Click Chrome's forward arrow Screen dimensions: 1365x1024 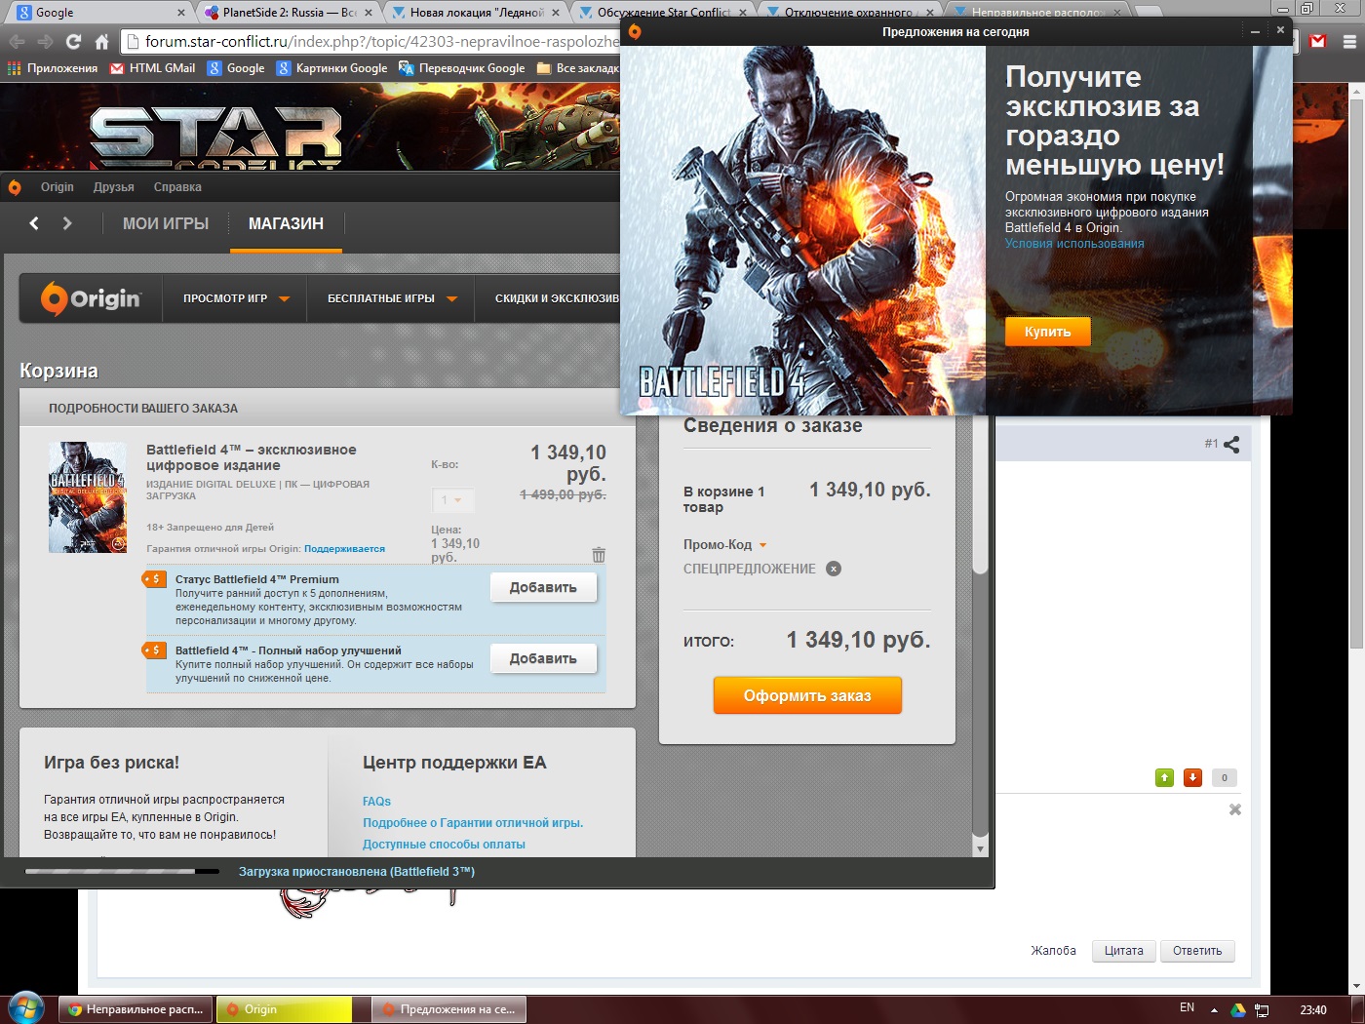click(x=45, y=42)
